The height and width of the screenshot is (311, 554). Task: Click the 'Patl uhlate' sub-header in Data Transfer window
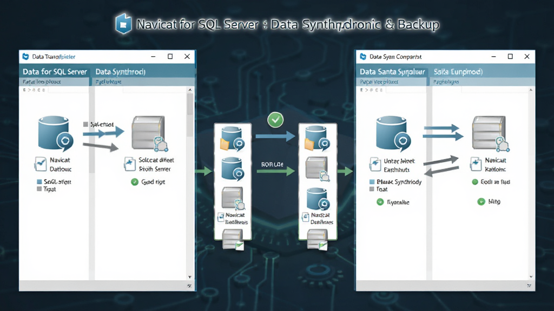point(108,82)
